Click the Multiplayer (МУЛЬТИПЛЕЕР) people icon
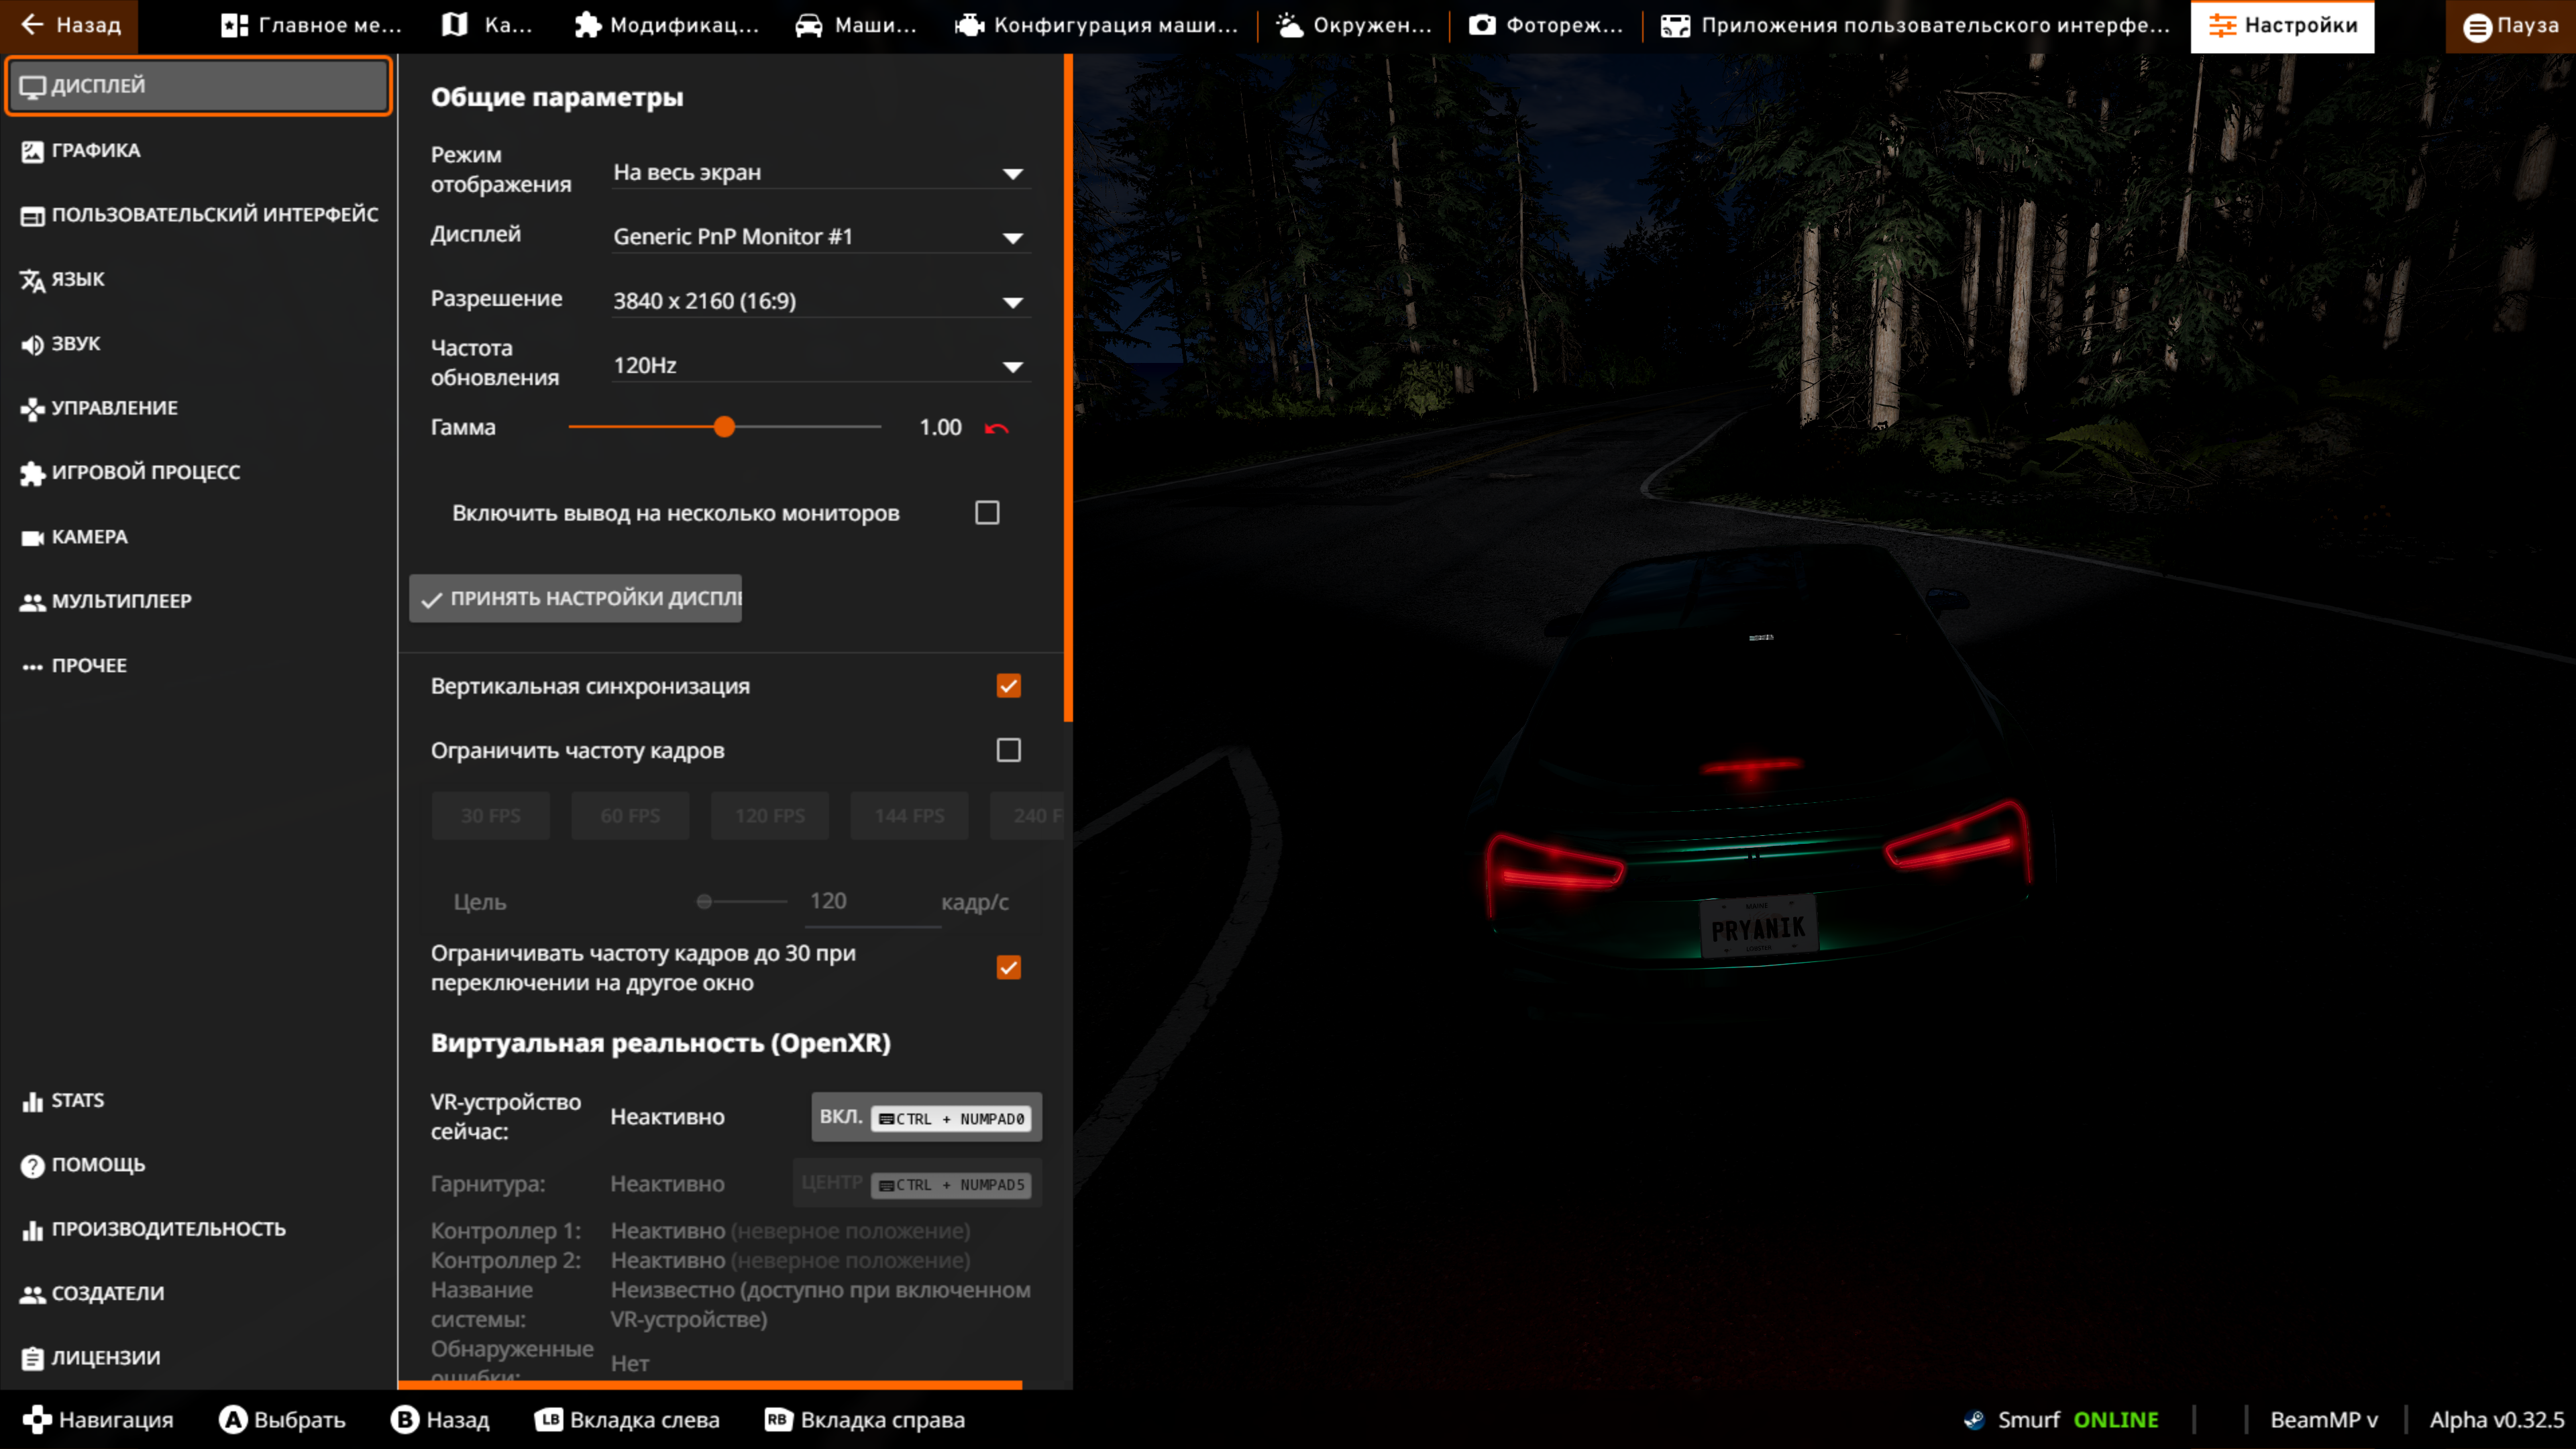 click(32, 602)
